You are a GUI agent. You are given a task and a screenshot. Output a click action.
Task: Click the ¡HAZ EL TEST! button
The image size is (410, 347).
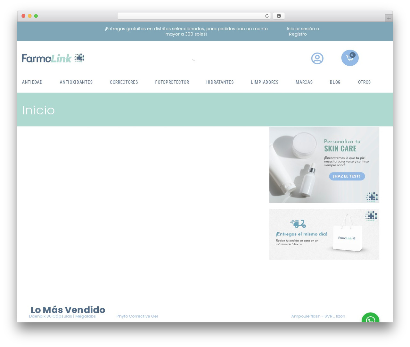pyautogui.click(x=347, y=176)
